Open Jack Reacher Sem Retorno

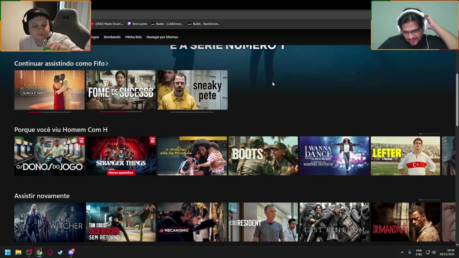tap(121, 222)
